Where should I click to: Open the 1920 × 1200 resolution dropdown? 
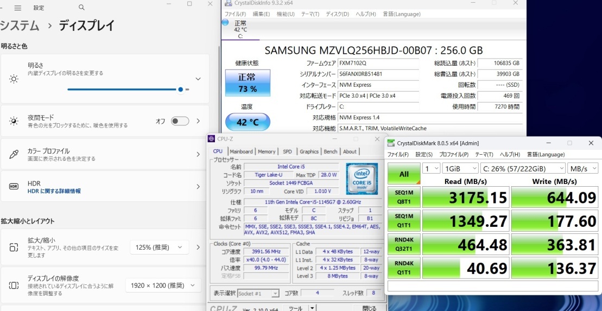(163, 285)
